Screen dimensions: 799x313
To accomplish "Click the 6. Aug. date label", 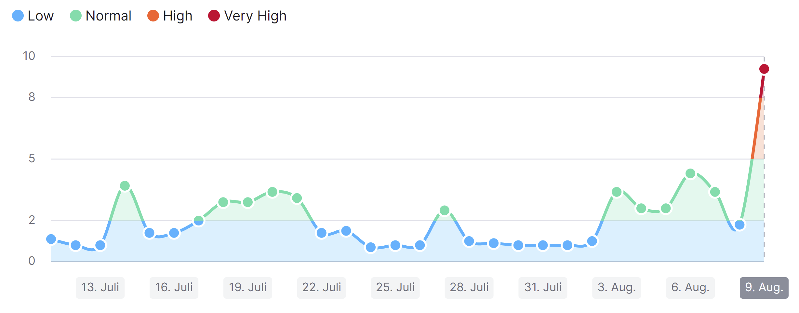I will [690, 288].
